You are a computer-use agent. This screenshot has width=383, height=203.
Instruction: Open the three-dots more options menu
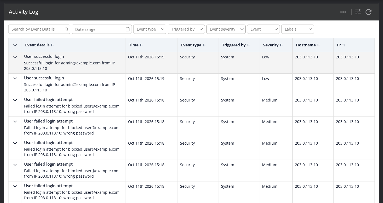pyautogui.click(x=343, y=12)
